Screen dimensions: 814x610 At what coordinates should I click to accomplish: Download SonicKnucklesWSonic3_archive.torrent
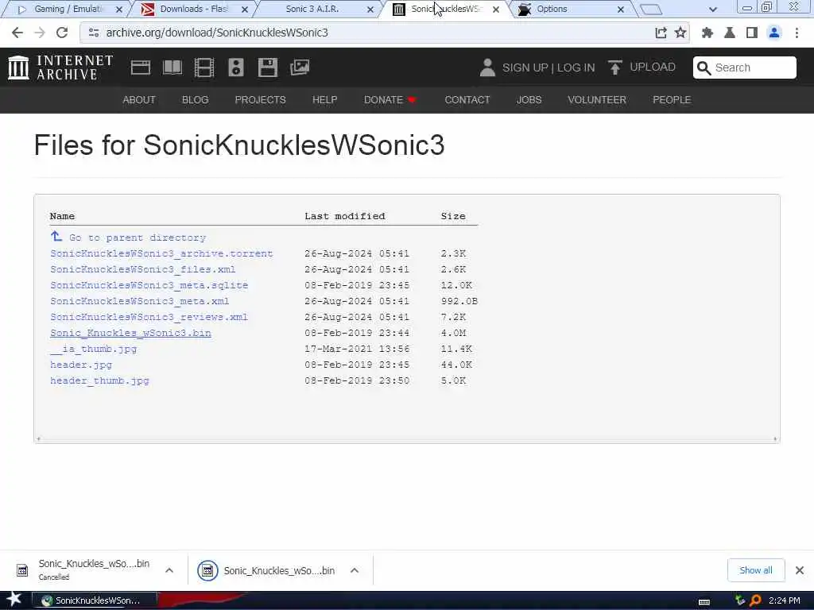click(161, 253)
